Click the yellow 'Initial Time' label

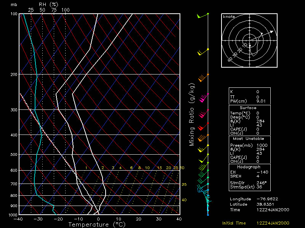(234, 223)
